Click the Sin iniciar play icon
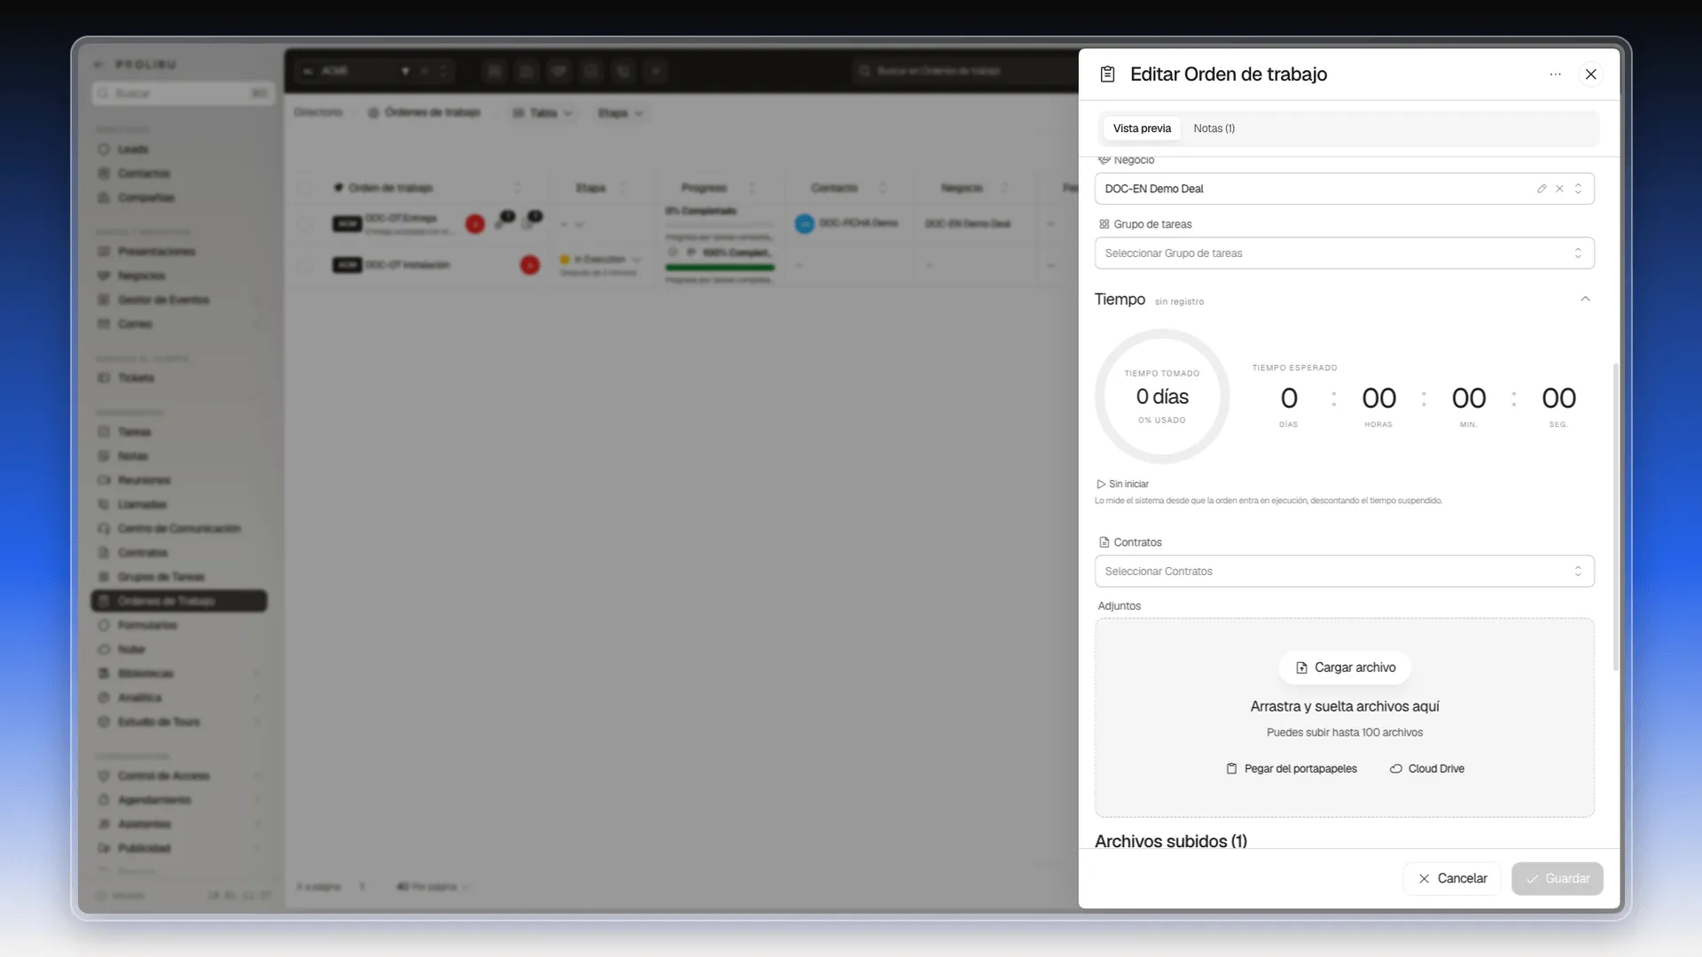 point(1101,484)
